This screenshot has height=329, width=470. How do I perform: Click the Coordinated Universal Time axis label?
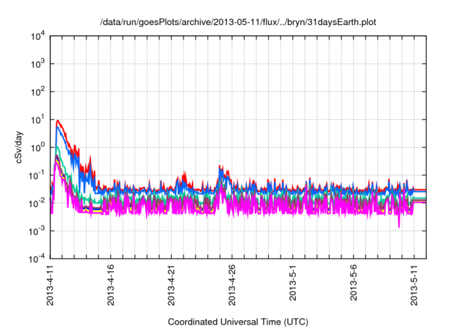coord(235,322)
